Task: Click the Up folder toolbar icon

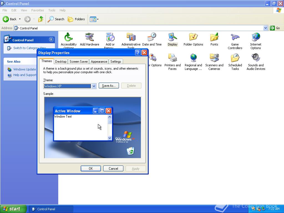Action: coord(41,19)
